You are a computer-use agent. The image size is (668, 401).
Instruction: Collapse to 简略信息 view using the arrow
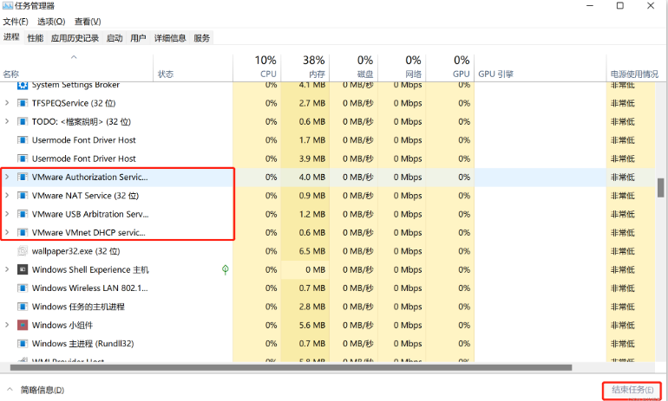pyautogui.click(x=10, y=390)
